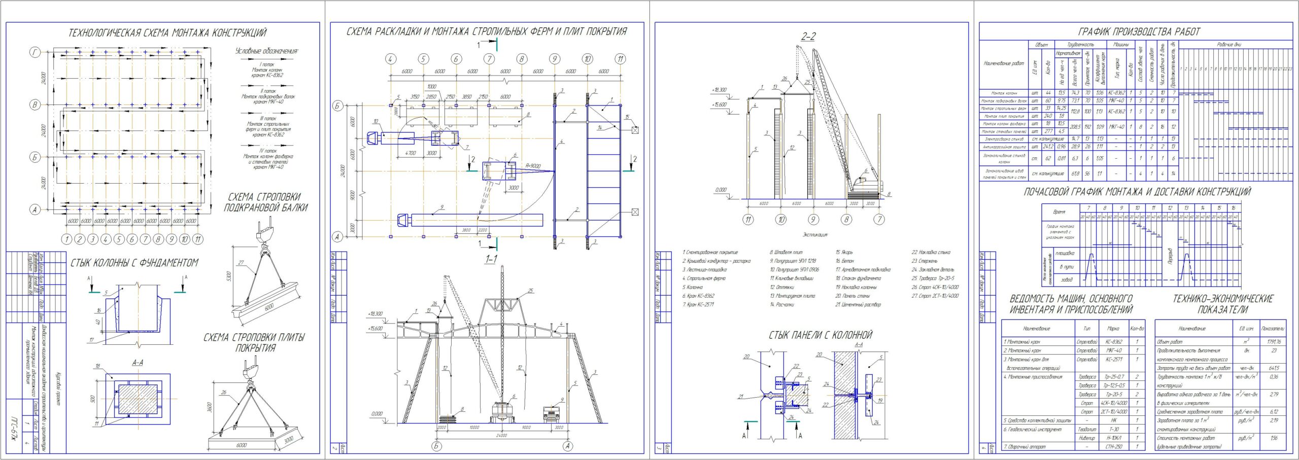Select explication item '4. Стропильная ферма'
1299x460 pixels.
pyautogui.click(x=704, y=278)
